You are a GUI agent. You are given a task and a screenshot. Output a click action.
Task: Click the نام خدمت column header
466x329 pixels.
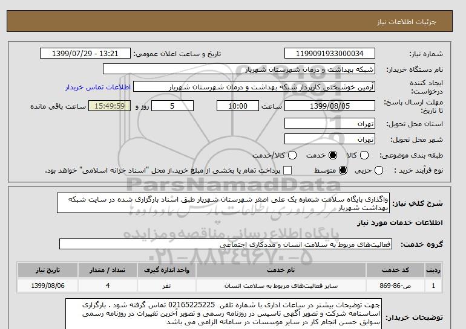click(281, 270)
